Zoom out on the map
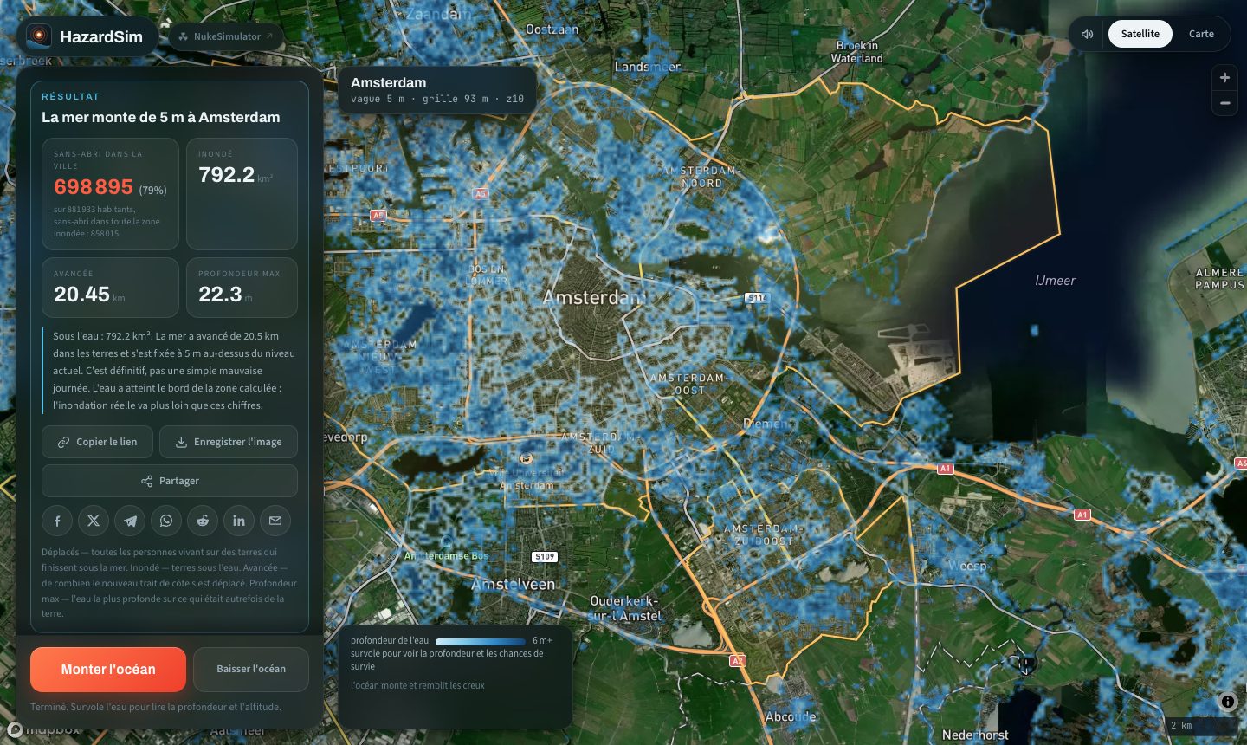The image size is (1247, 745). pos(1224,102)
